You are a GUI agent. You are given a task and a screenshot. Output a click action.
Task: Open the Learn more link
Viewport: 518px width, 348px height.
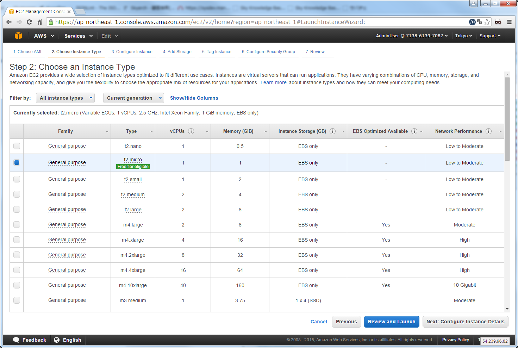[x=274, y=82]
